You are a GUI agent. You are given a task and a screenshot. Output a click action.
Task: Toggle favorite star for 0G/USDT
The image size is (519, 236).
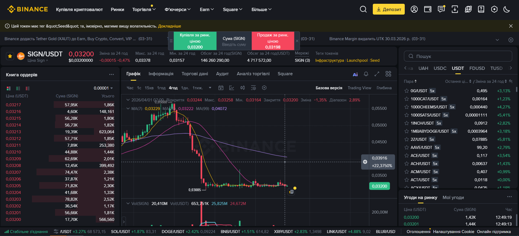pos(406,91)
